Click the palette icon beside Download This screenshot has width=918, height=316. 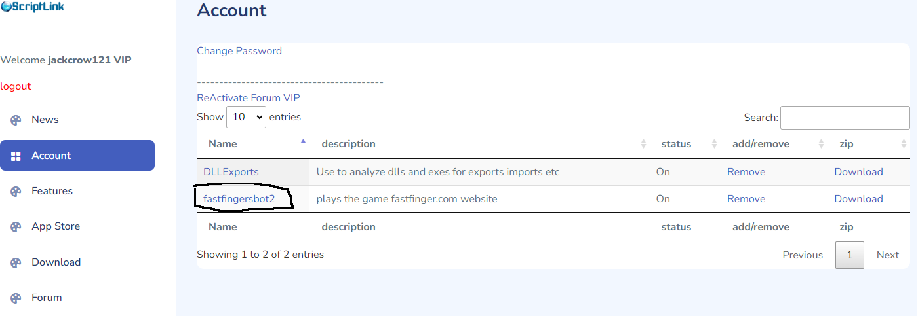[16, 262]
